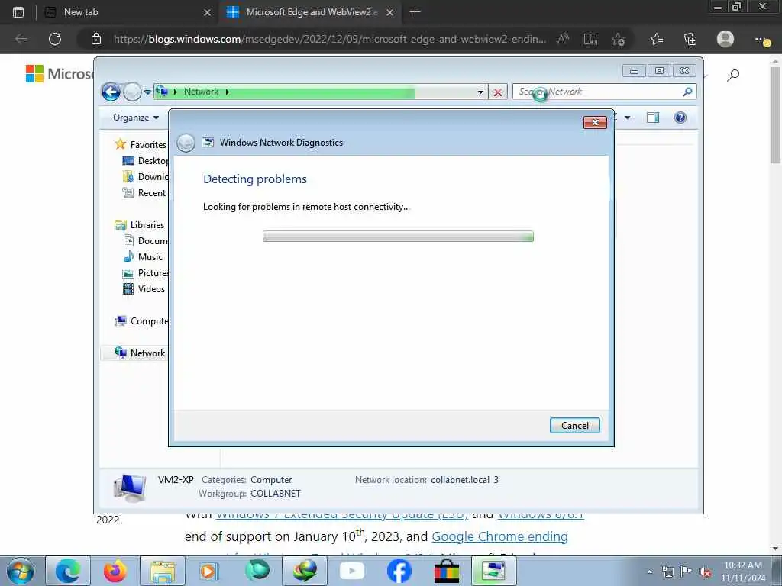Open Explorer help icon
Viewport: 782px width, 586px height.
pyautogui.click(x=680, y=118)
